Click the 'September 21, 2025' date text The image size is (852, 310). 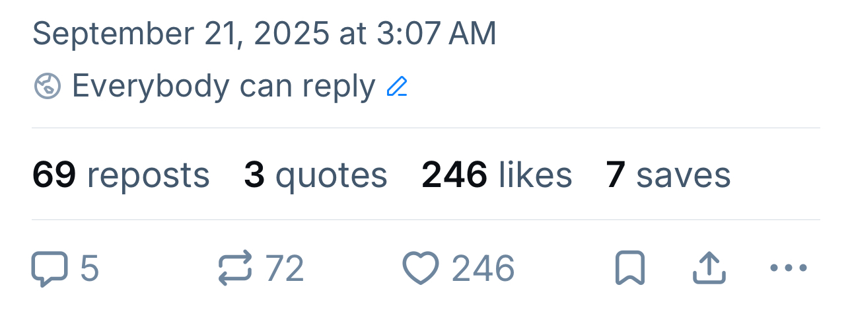(180, 34)
